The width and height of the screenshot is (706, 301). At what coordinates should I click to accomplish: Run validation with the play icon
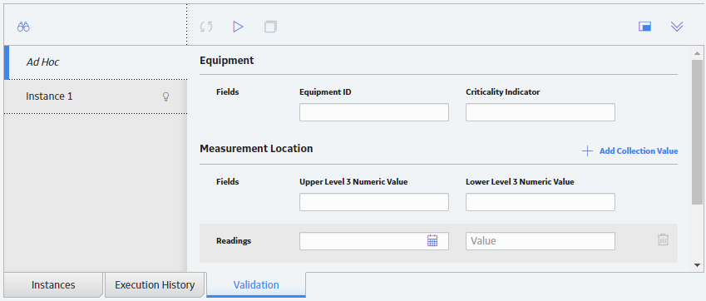238,27
